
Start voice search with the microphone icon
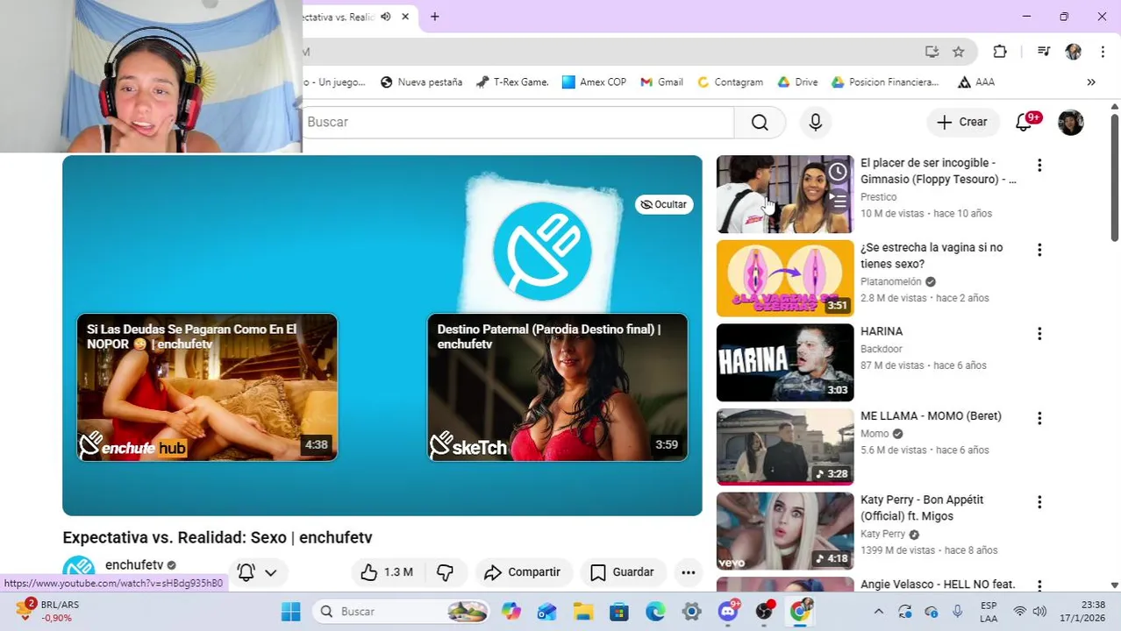(x=816, y=123)
